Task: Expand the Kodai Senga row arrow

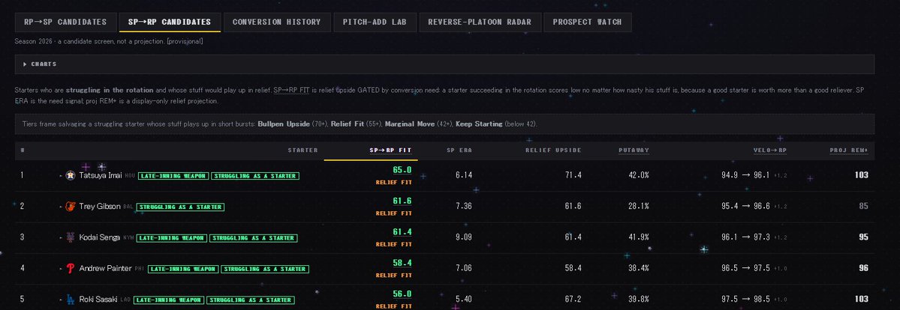Action: click(x=61, y=237)
